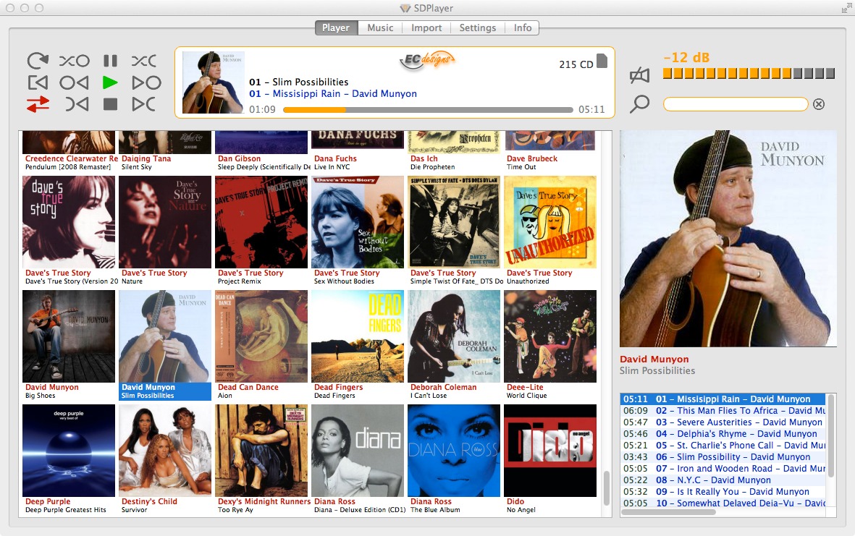Select Diana Ross Diana Deluxe Edition album
855x536 pixels.
click(358, 459)
